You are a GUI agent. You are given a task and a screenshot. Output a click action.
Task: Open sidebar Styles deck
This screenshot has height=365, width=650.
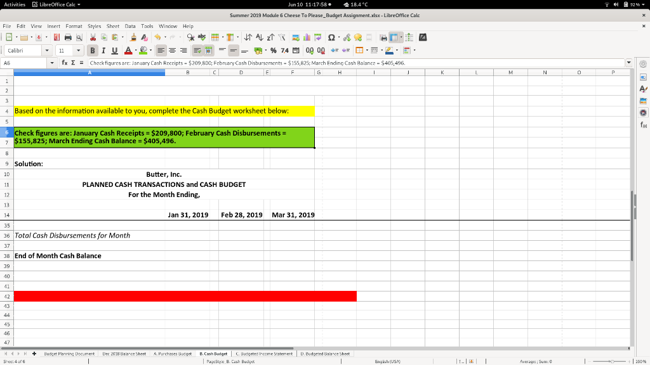[x=643, y=89]
